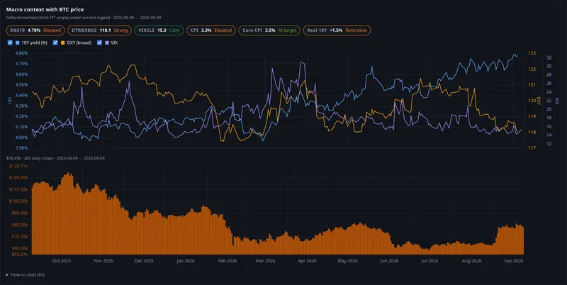Click the purple VIX legend swatch
This screenshot has width=567, height=285.
(x=107, y=43)
